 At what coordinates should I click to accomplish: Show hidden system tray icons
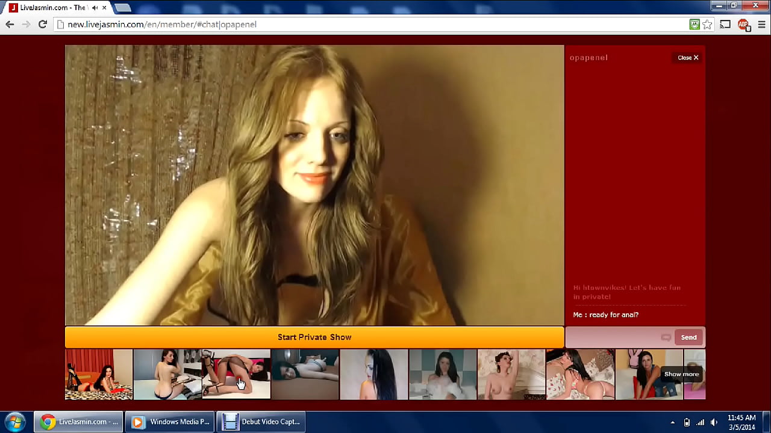pos(672,422)
